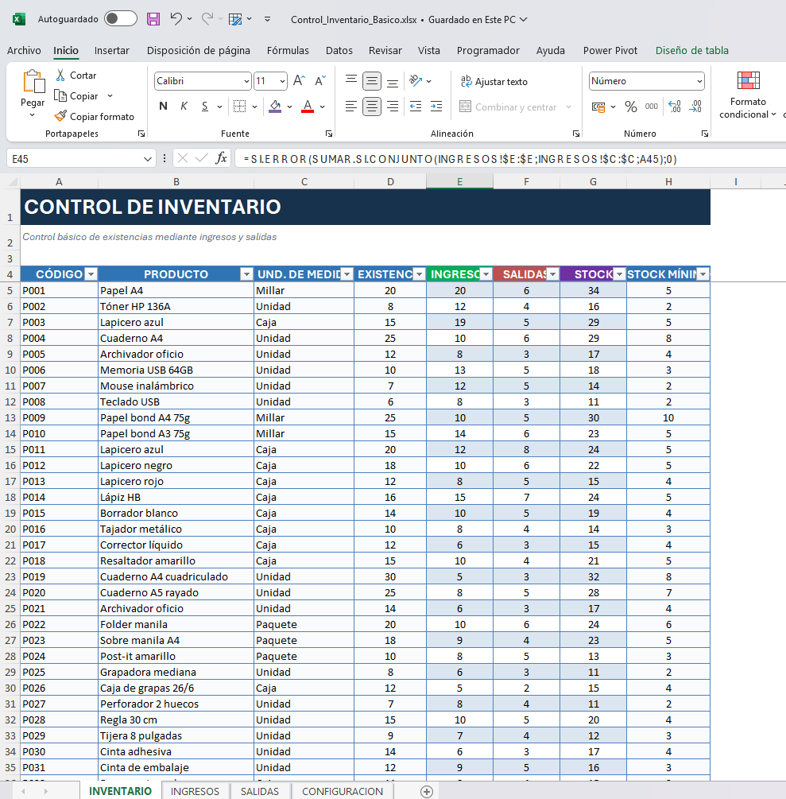Decrease the indent
Screen dimensions: 786x799
point(416,107)
